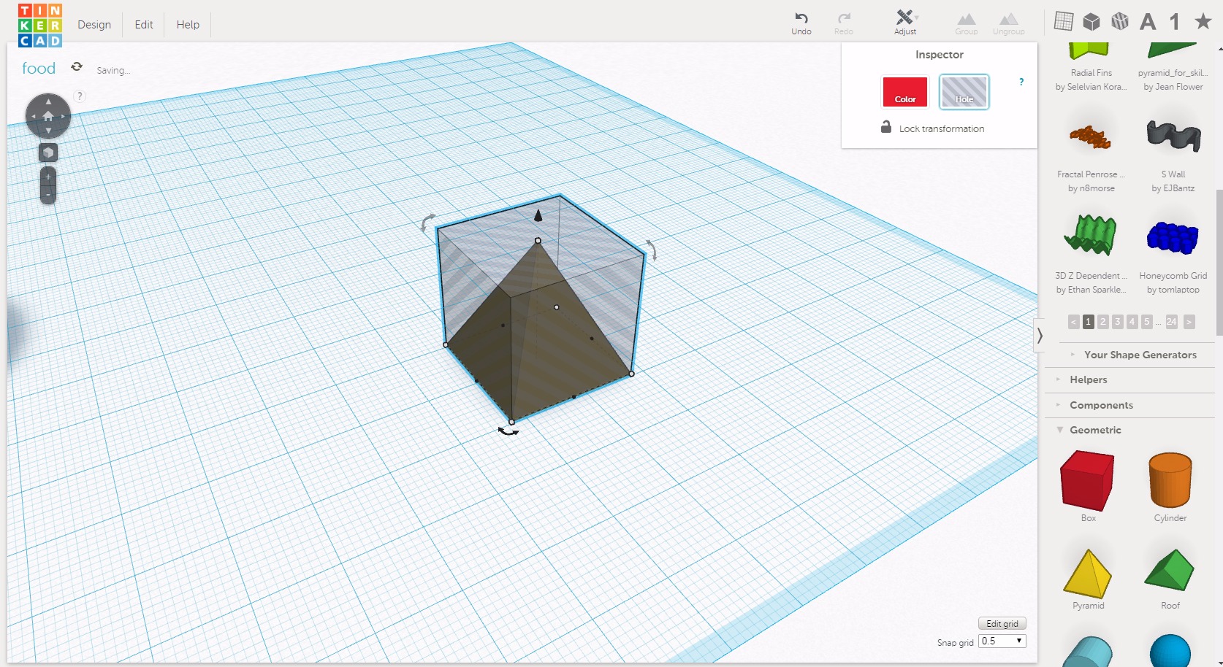Click the Redo button
The width and height of the screenshot is (1223, 667).
click(844, 23)
